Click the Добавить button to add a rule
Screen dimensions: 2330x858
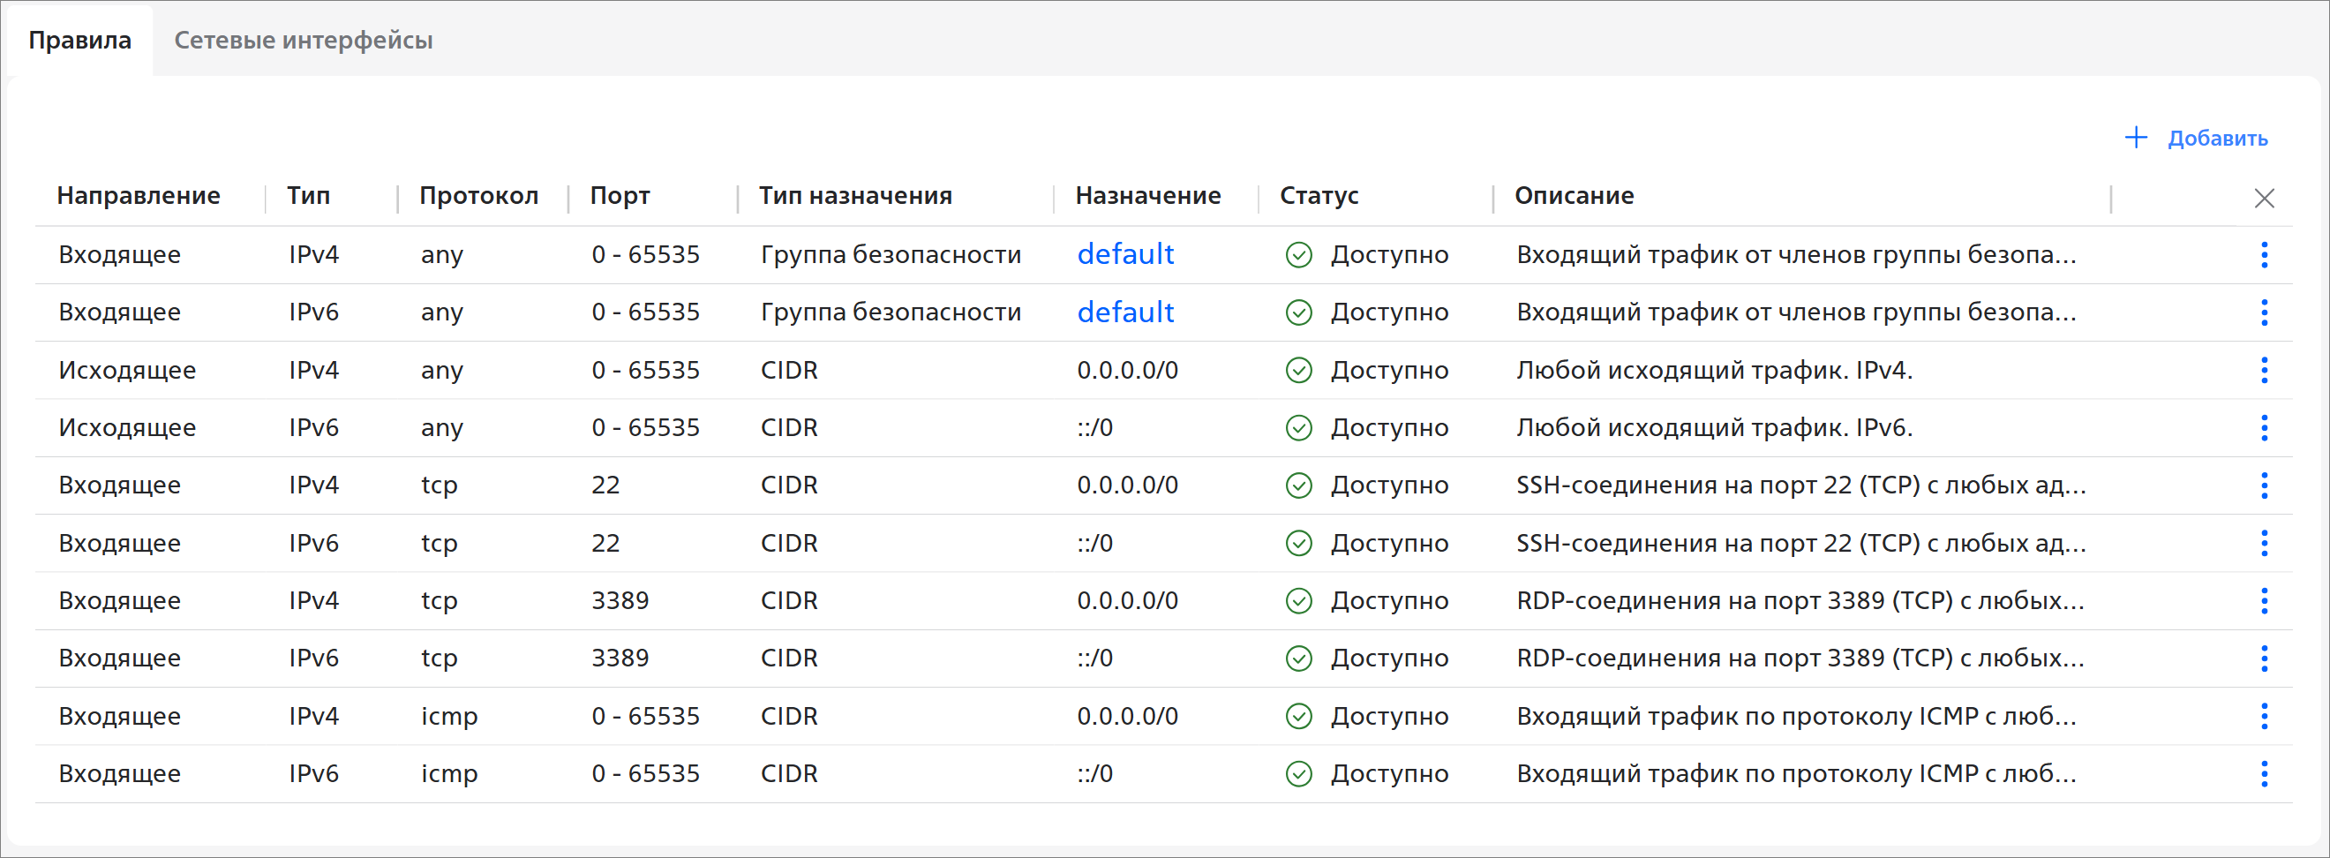[x=2217, y=139]
